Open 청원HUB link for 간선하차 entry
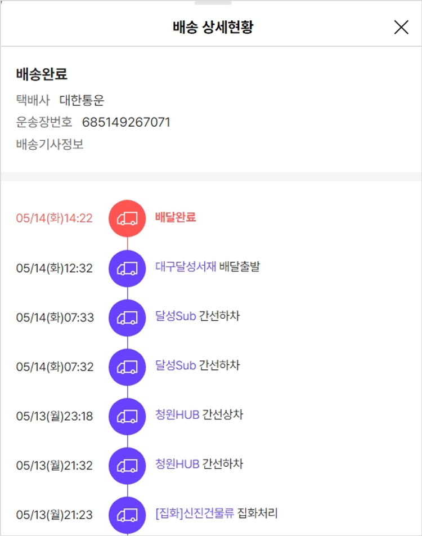Image resolution: width=422 pixels, height=536 pixels. tap(177, 464)
